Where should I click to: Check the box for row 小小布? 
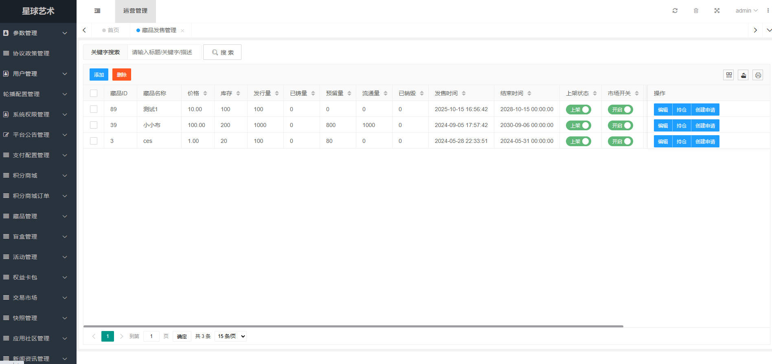coord(94,125)
